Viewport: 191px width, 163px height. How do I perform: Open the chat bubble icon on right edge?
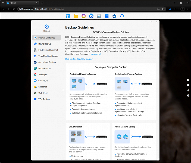pos(188,85)
